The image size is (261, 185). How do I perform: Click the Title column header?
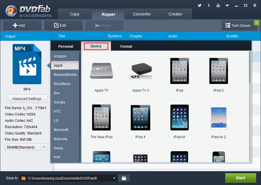(61, 36)
